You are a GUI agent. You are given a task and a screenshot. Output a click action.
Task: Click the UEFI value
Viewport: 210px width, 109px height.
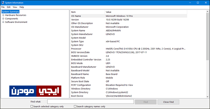108,63
